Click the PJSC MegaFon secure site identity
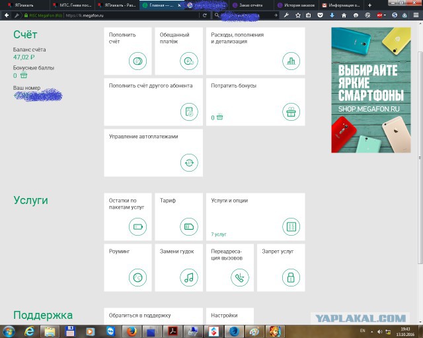 (43, 15)
